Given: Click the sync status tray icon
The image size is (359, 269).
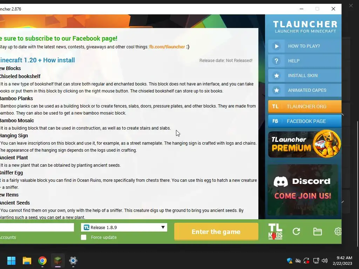Looking at the screenshot, I should pyautogui.click(x=306, y=261).
